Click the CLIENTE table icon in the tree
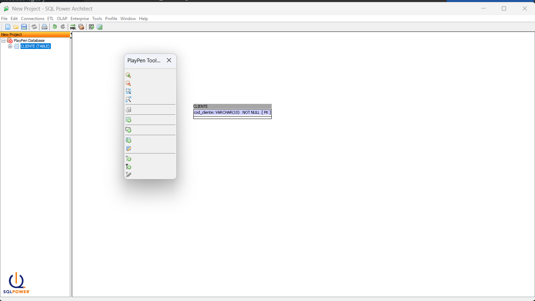Image resolution: width=535 pixels, height=301 pixels. click(x=17, y=46)
